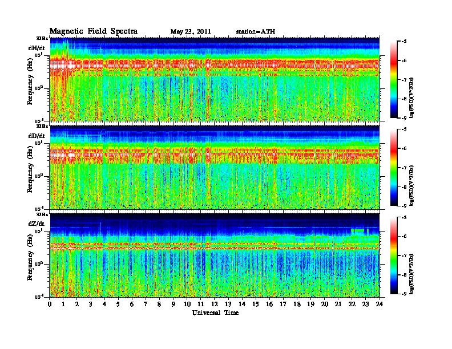Click the "14" hour tick label
The image size is (452, 349).
pos(242,305)
